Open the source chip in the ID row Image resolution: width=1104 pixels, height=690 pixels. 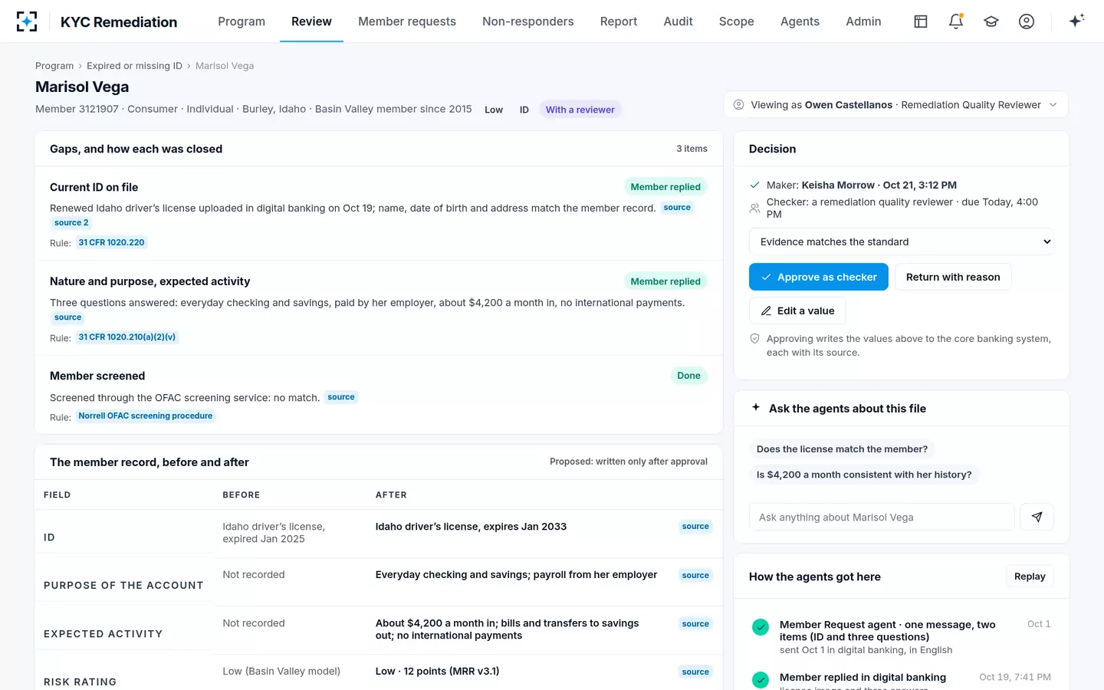pos(695,526)
